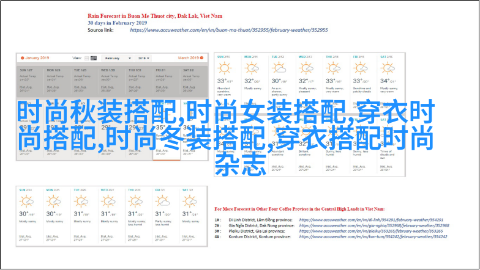Open the 2019 year dropdown
The image size is (480, 270).
pos(143,58)
